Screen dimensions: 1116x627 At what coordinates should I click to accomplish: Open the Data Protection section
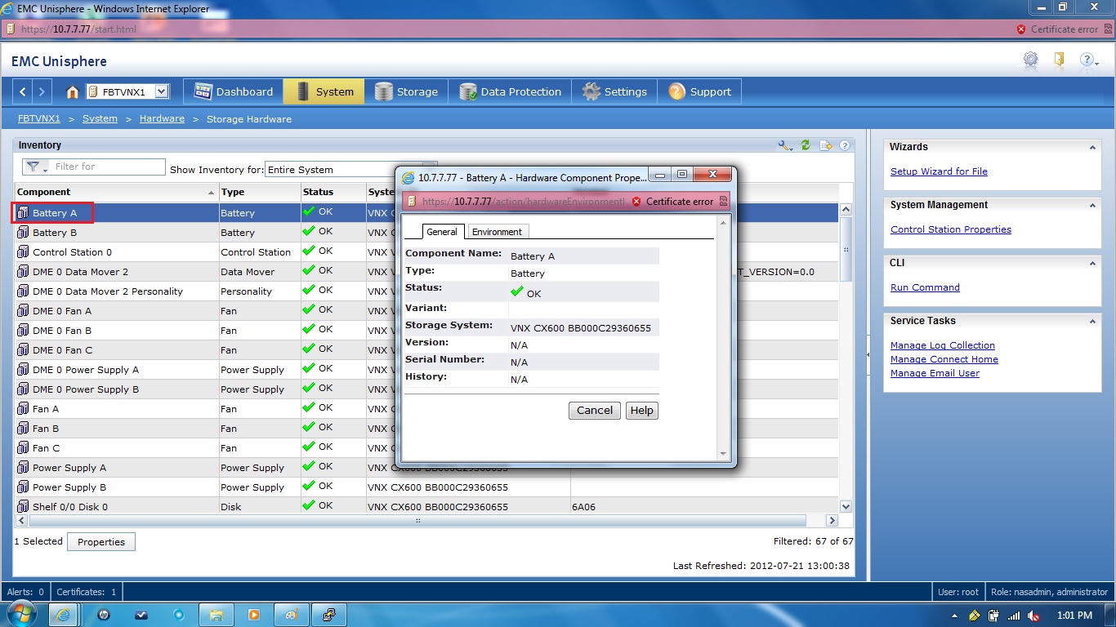pos(509,91)
